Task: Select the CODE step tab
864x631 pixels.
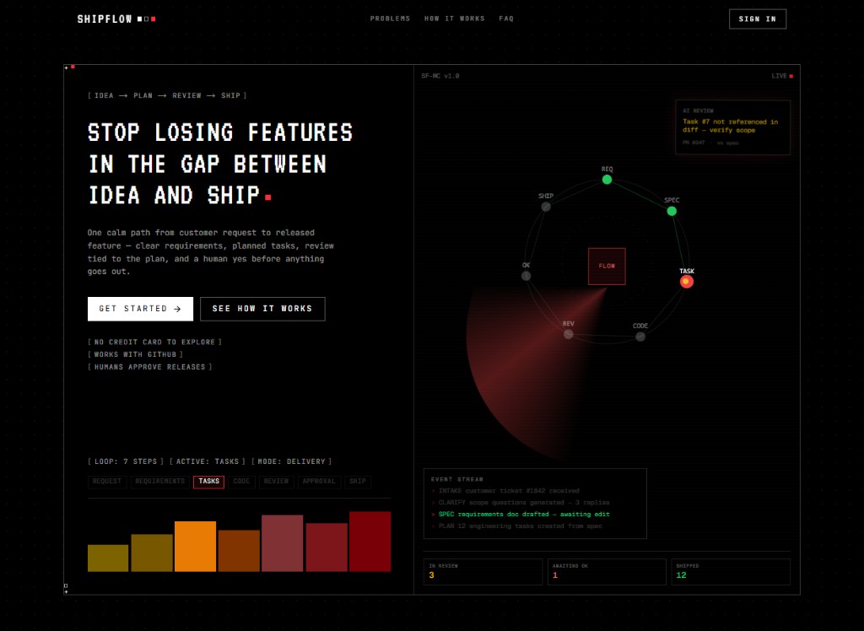Action: point(241,482)
